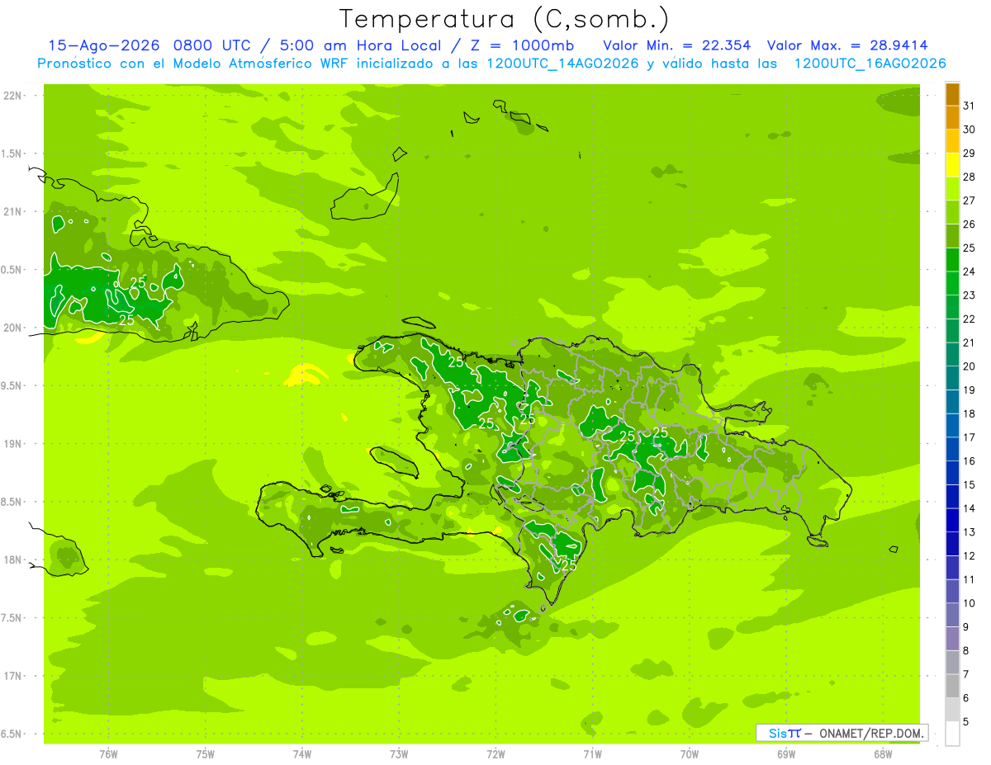
Task: Click the legend value "24"
Action: coord(969,272)
